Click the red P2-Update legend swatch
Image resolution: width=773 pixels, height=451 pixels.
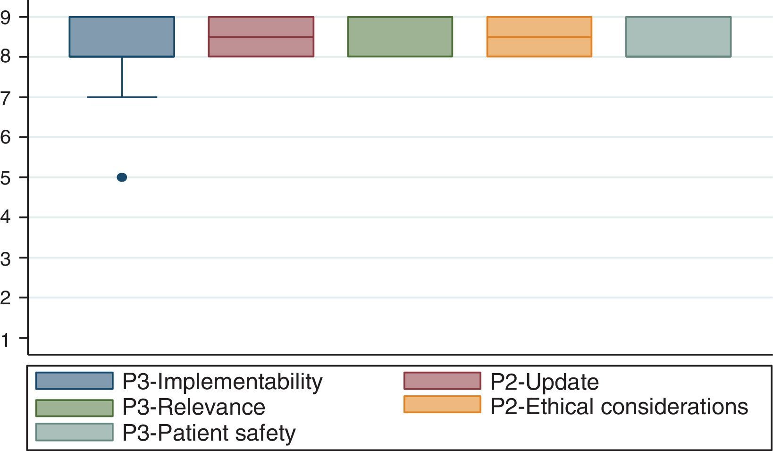click(442, 381)
